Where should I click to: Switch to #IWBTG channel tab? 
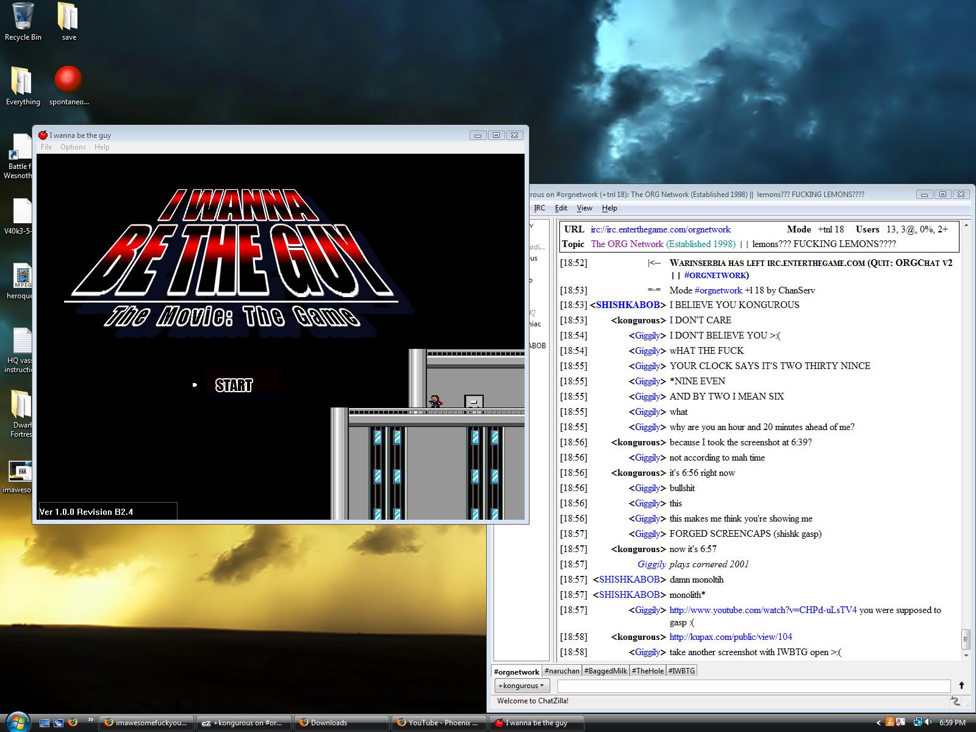coord(681,671)
